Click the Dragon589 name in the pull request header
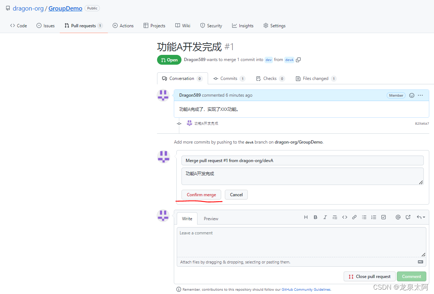The height and width of the screenshot is (294, 434). point(195,60)
